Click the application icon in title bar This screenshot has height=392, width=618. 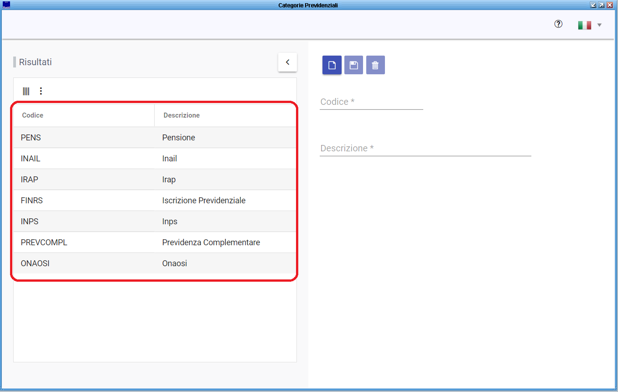(6, 5)
